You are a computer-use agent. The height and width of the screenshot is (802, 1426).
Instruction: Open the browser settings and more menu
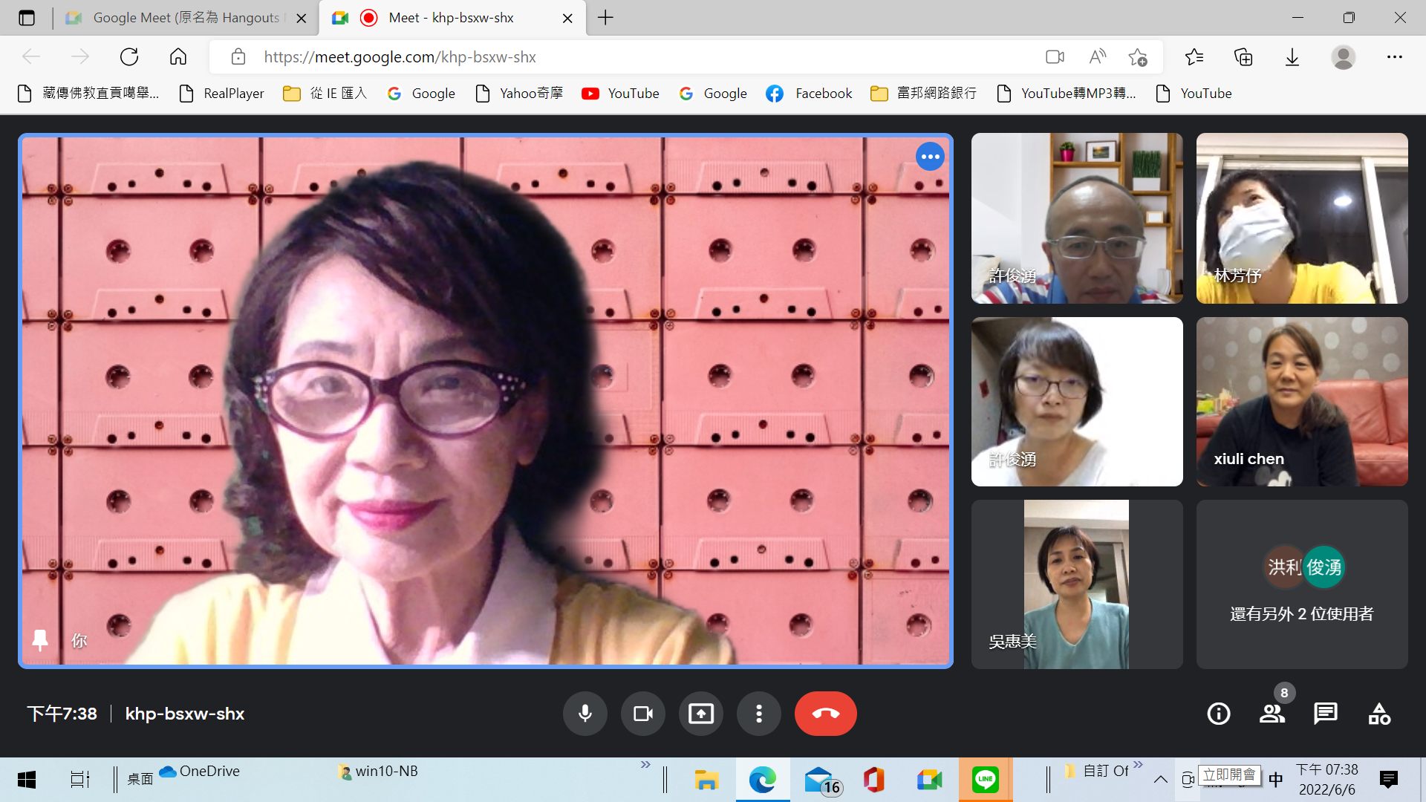(1394, 57)
